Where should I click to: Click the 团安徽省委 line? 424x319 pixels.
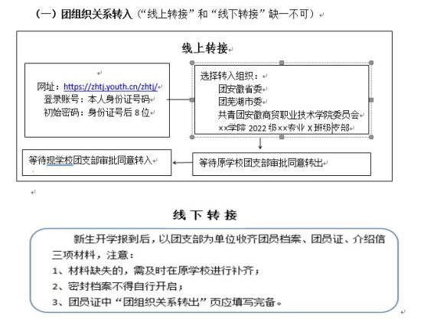[x=240, y=89]
